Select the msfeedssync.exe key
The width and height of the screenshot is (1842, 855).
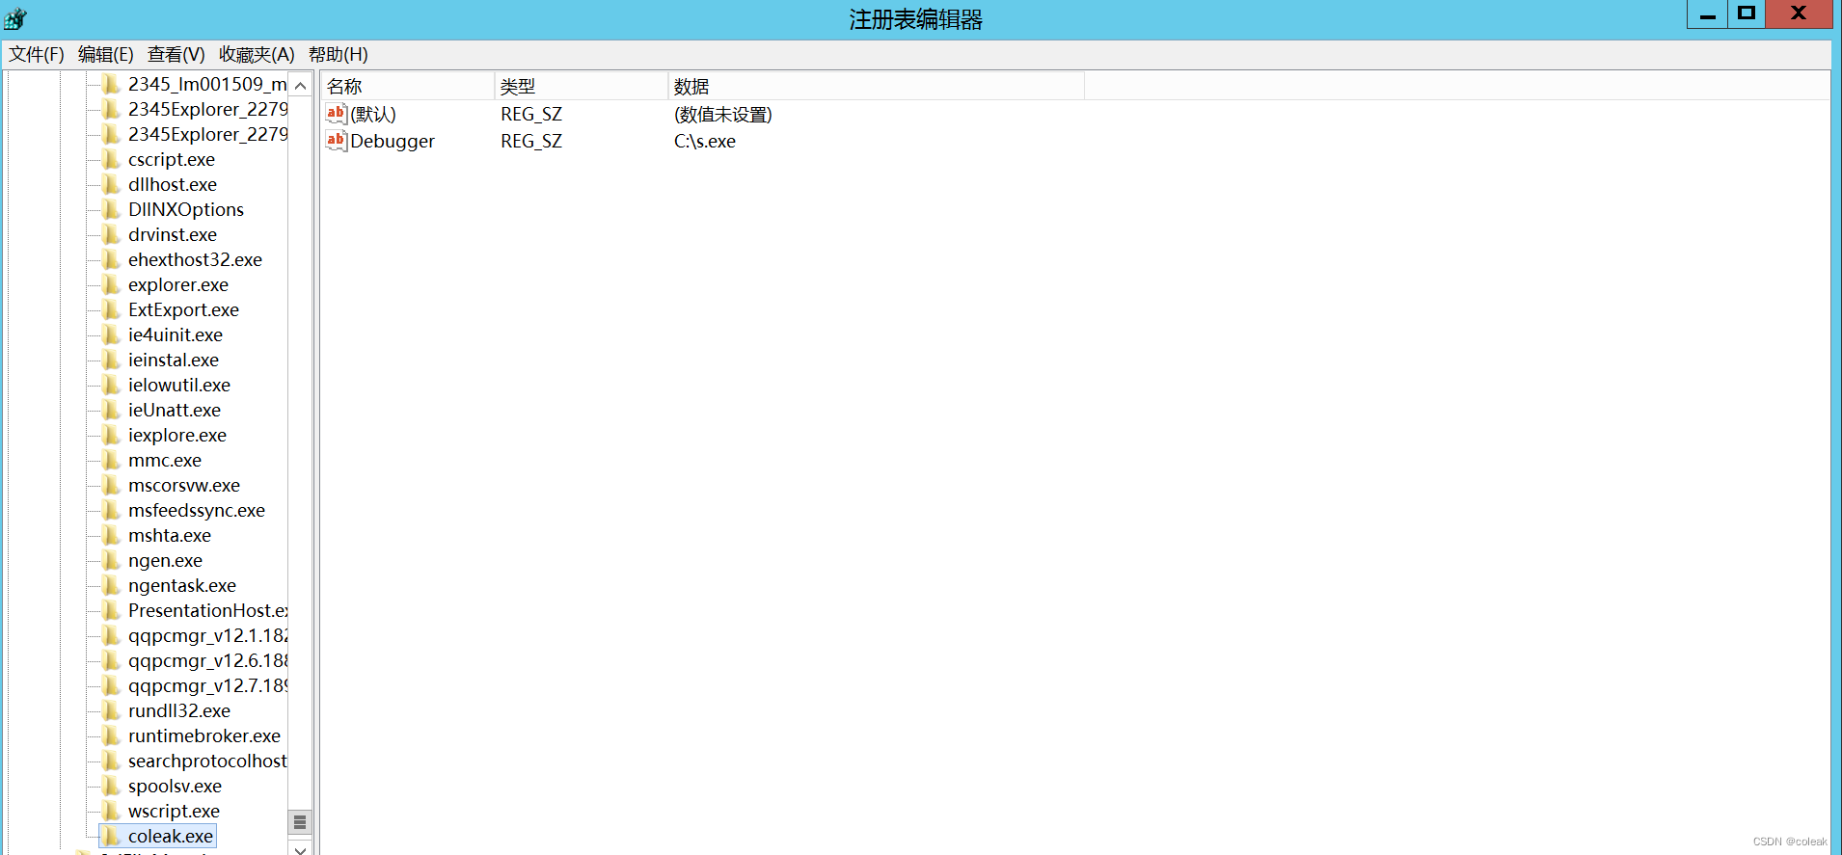pos(197,510)
